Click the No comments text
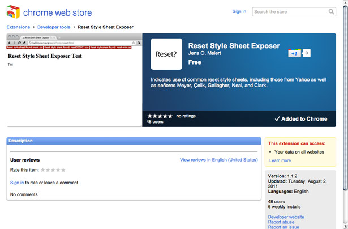The height and width of the screenshot is (229, 348). click(24, 194)
